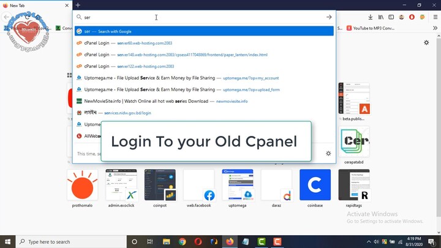441x248 pixels.
Task: Open the Firefox downloads icon
Action: tap(371, 17)
